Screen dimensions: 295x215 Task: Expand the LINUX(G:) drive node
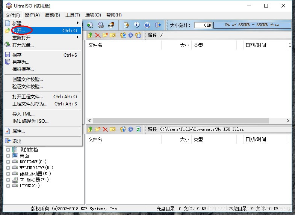[x=8, y=186]
